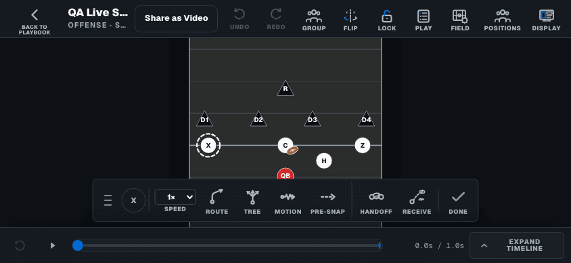The width and height of the screenshot is (571, 263).
Task: Click Done checkmark
Action: pos(458,202)
